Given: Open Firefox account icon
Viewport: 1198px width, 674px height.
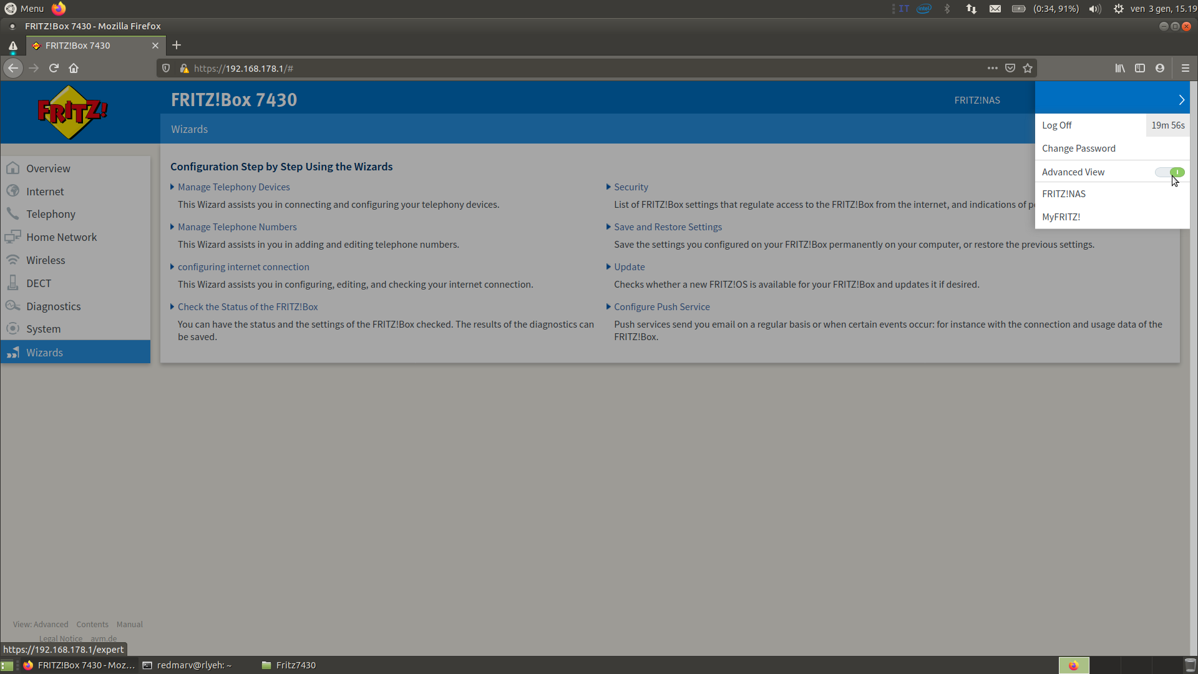Looking at the screenshot, I should click(1160, 68).
